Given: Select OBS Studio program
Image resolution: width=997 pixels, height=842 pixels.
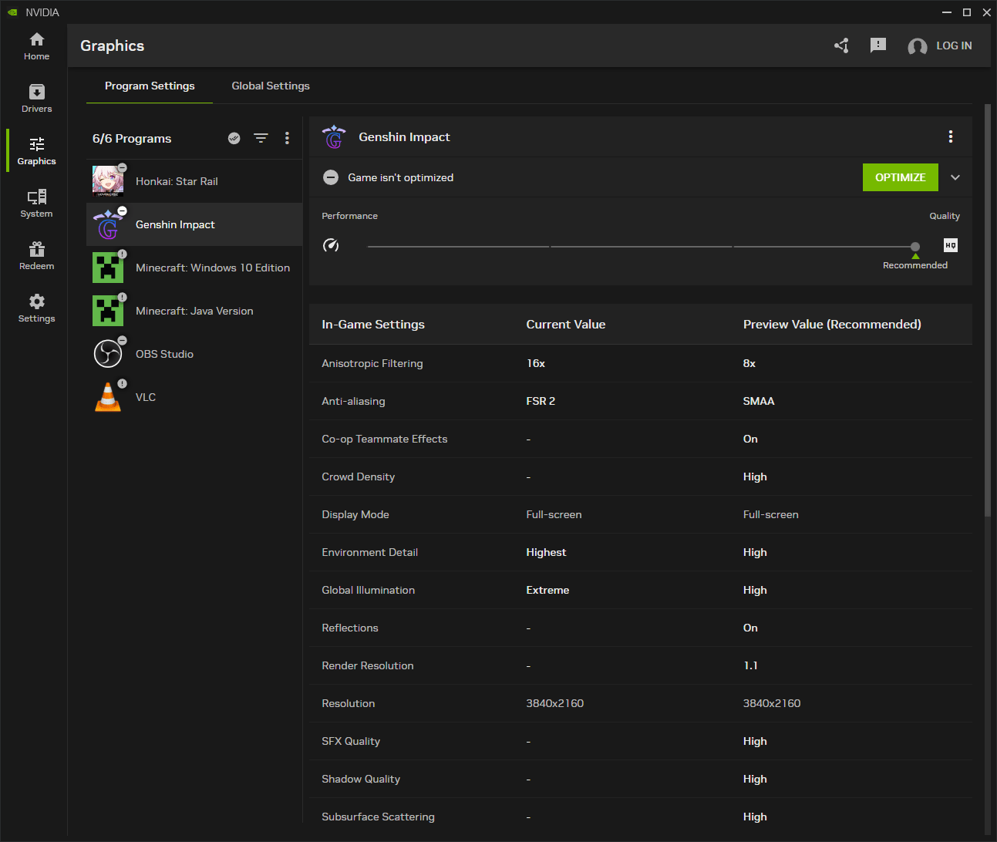Looking at the screenshot, I should (194, 354).
